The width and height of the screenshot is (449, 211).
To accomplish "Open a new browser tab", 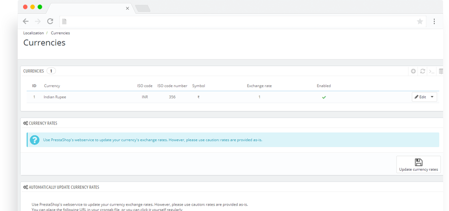I will (x=142, y=8).
